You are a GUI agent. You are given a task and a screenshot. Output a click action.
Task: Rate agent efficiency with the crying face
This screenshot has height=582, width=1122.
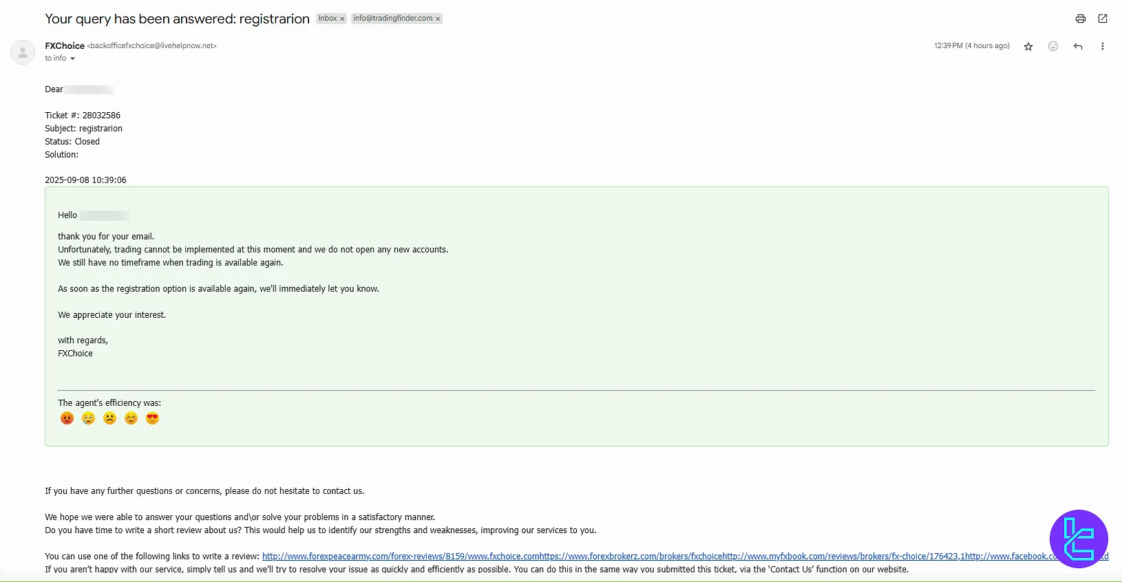point(88,418)
